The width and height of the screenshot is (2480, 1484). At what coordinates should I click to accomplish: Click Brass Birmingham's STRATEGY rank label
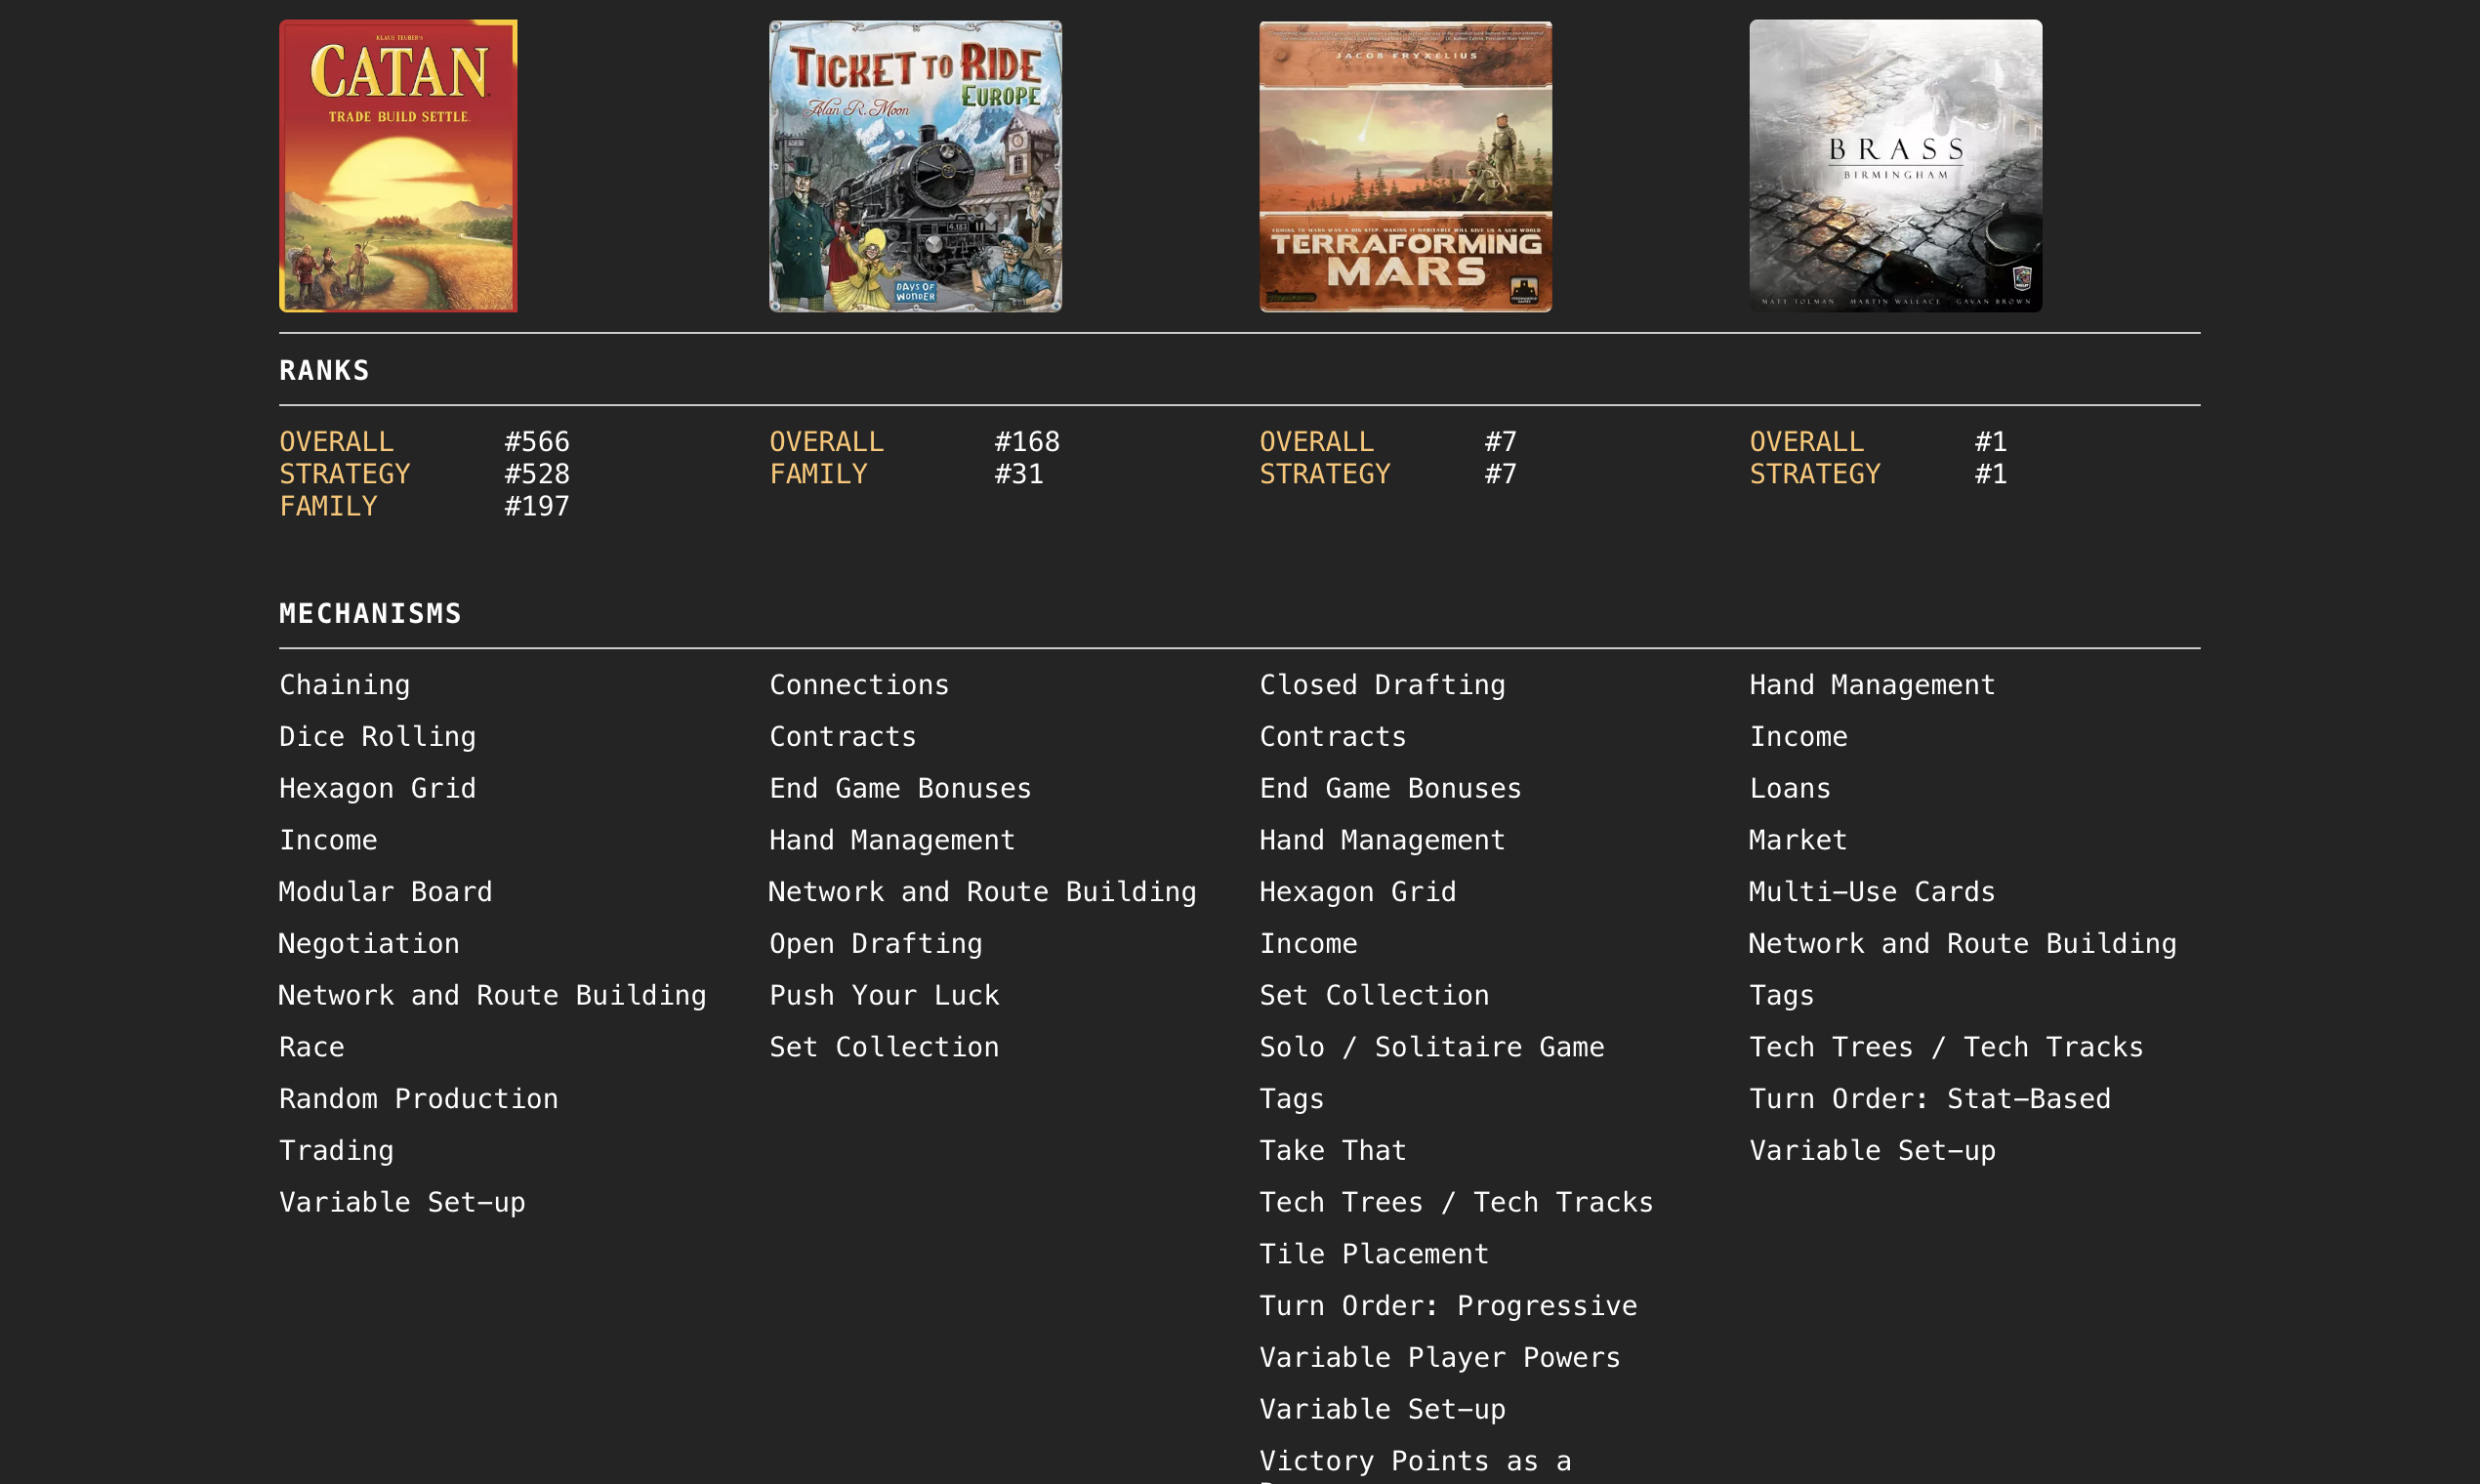coord(1815,474)
